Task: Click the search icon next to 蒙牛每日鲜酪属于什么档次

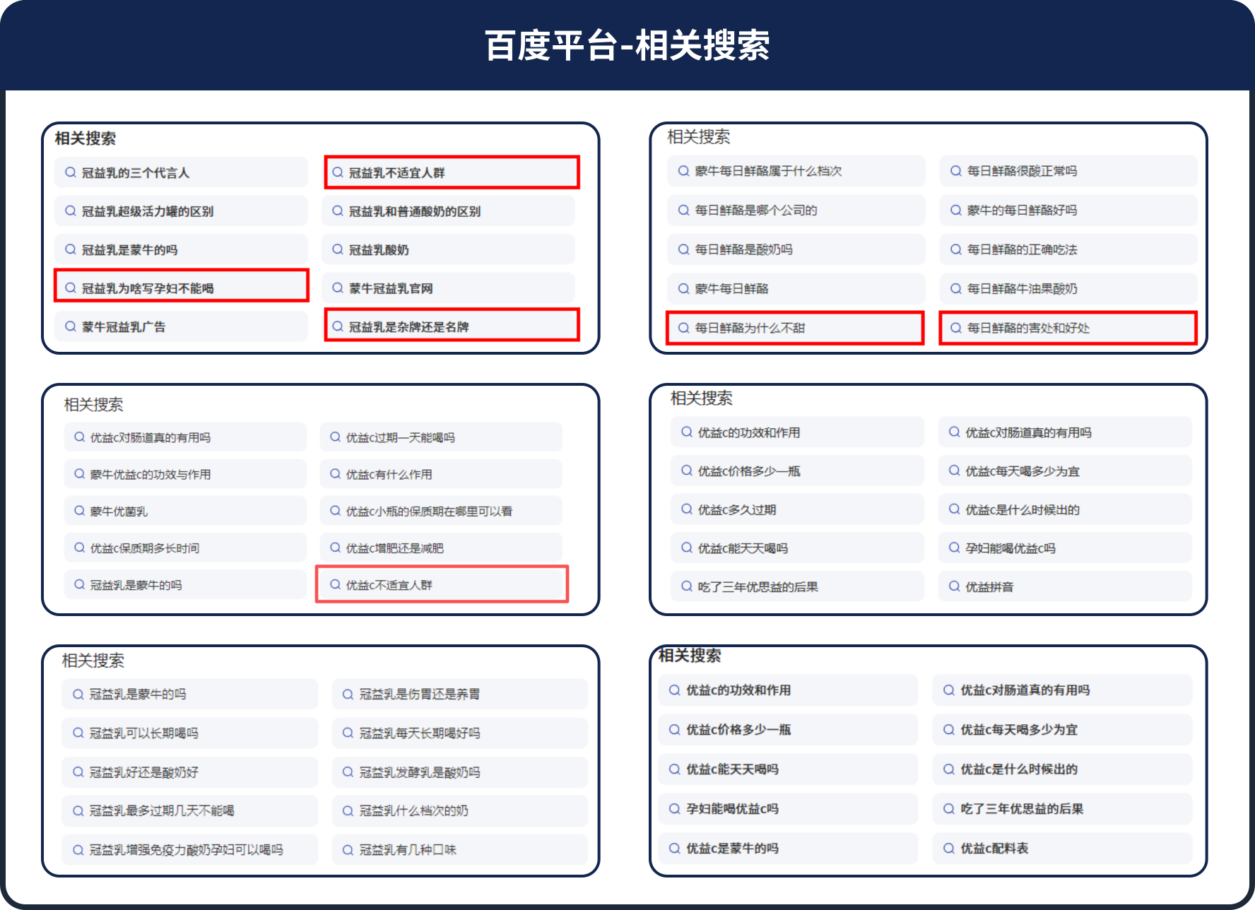Action: (683, 171)
